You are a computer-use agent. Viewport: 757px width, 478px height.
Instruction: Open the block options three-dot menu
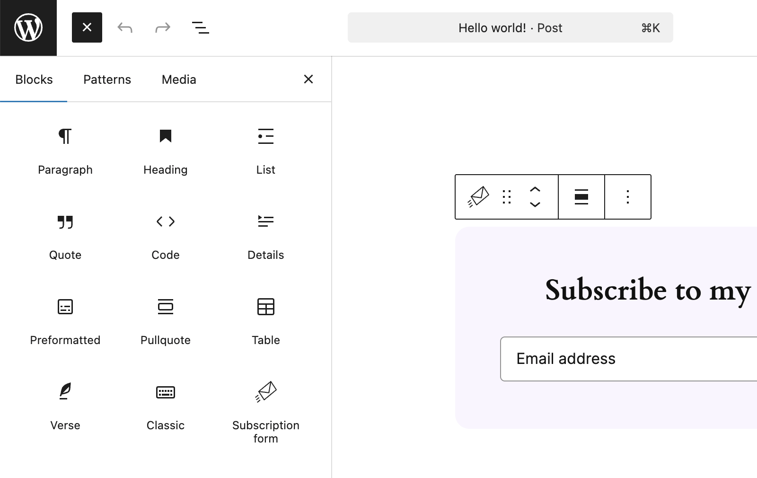[628, 197]
